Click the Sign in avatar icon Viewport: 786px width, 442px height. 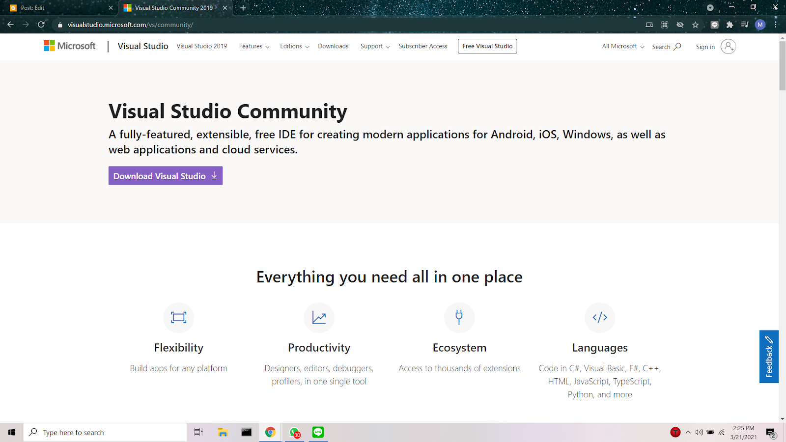728,47
